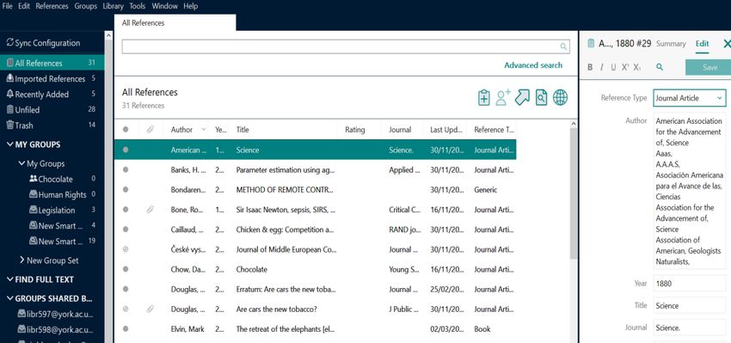Image resolution: width=731 pixels, height=343 pixels.
Task: Open shared group libr597@york.ac.u
Action: click(55, 314)
